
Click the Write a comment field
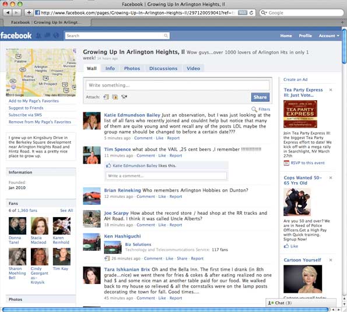click(x=166, y=176)
